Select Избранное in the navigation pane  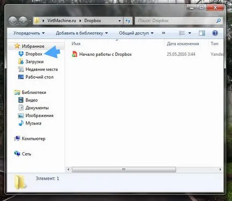pyautogui.click(x=33, y=46)
